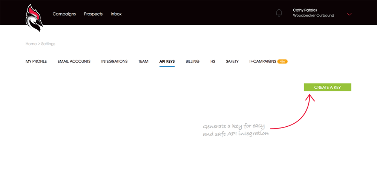
Task: Click the Cathy Patalas user name
Action: point(305,10)
